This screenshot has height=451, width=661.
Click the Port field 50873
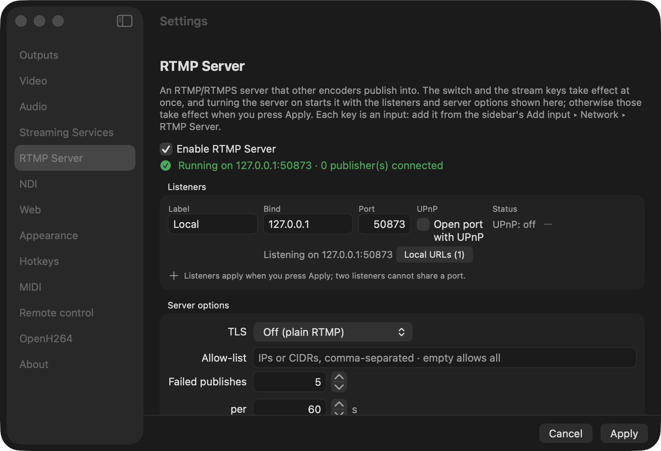(x=385, y=224)
